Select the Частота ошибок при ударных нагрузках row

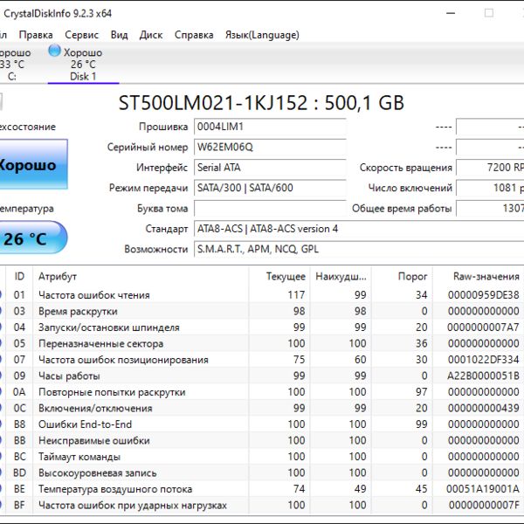262,505
